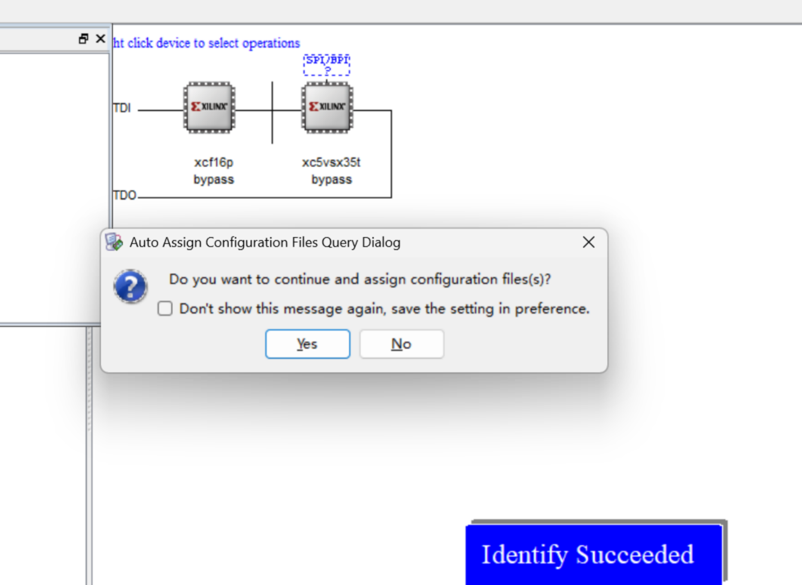This screenshot has height=585, width=802.
Task: Click the Identify Succeeded status banner
Action: click(594, 554)
